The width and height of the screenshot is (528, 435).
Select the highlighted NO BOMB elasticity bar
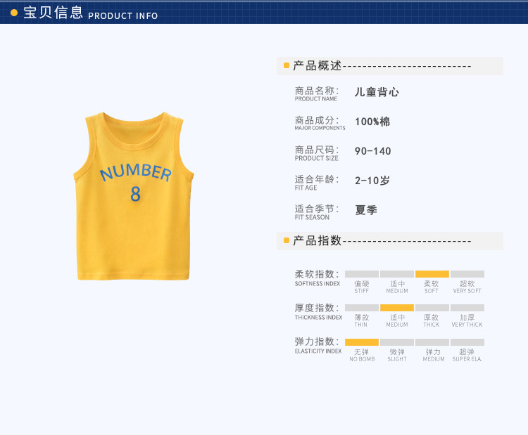362,342
